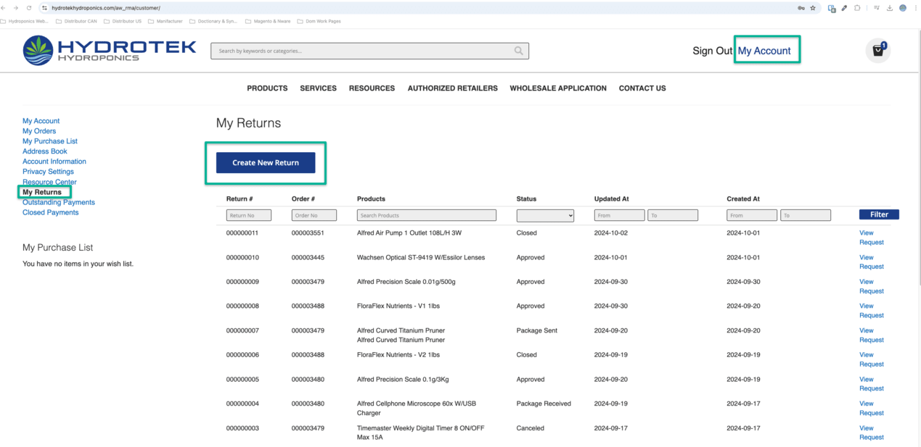The width and height of the screenshot is (921, 447).
Task: View Request for return 000000007
Action: pos(872,335)
